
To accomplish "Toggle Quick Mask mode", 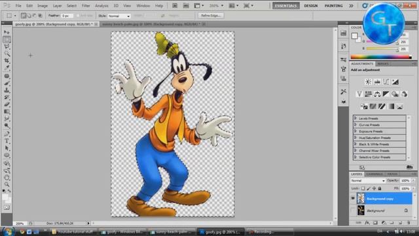I will [7, 207].
